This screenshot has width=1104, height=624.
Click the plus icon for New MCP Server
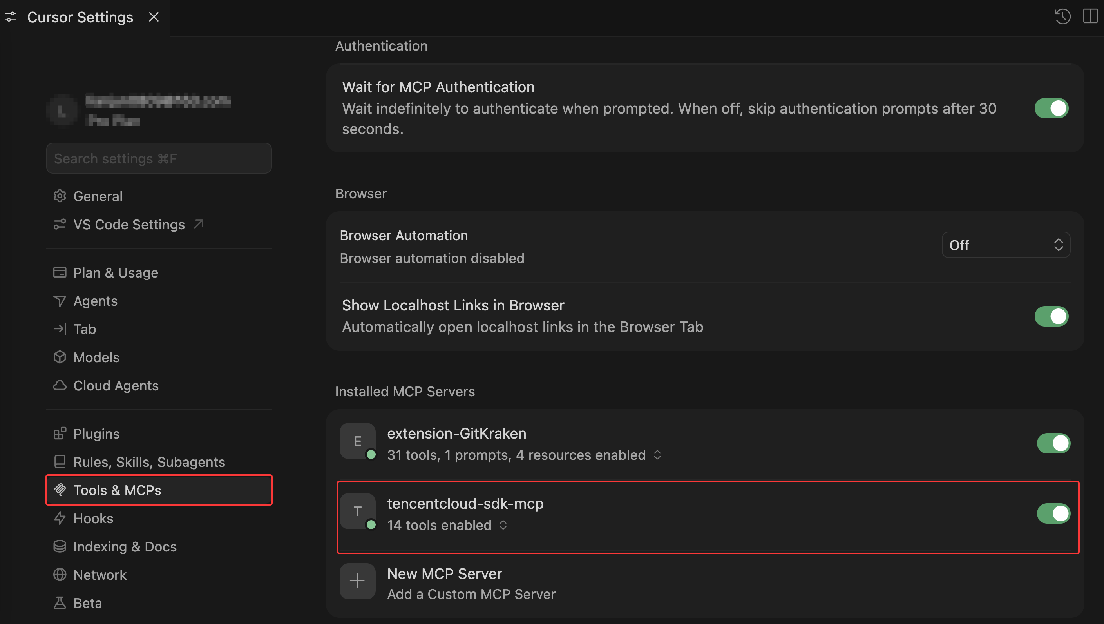(x=357, y=581)
